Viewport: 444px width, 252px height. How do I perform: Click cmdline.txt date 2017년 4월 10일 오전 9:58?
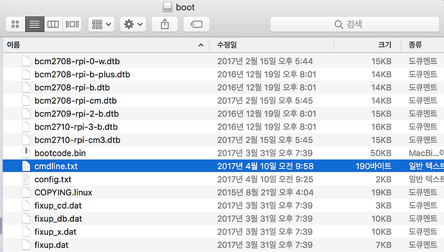coord(265,166)
